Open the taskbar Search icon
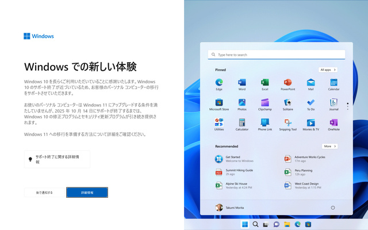 tap(255, 224)
